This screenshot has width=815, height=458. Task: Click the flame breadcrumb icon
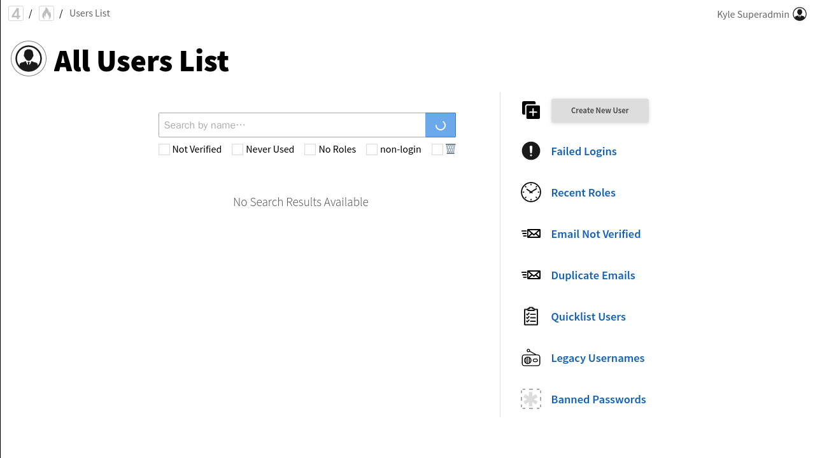pos(46,13)
